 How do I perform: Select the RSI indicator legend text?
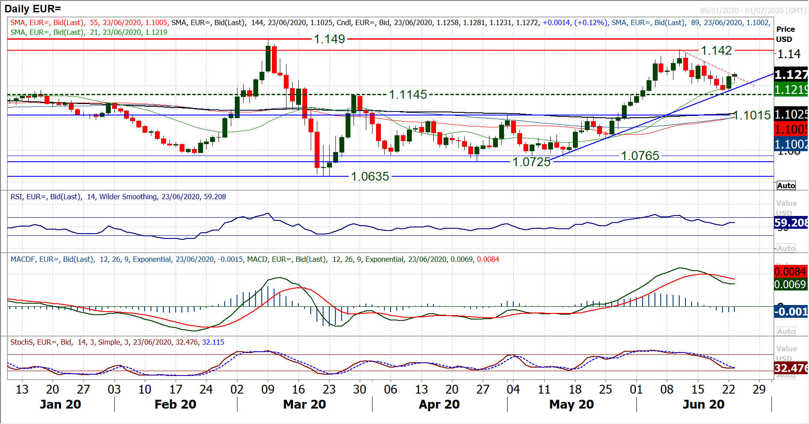[118, 197]
